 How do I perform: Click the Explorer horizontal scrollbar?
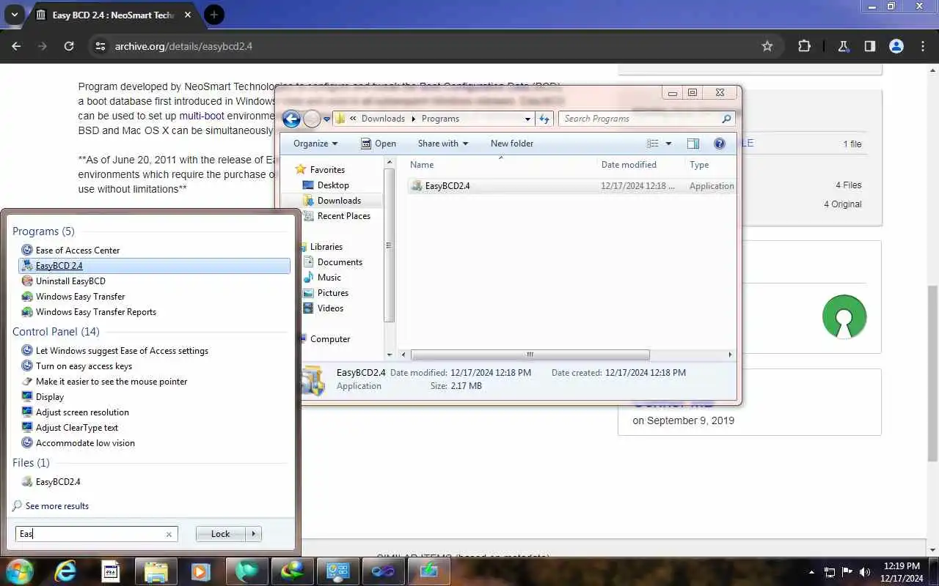(530, 355)
